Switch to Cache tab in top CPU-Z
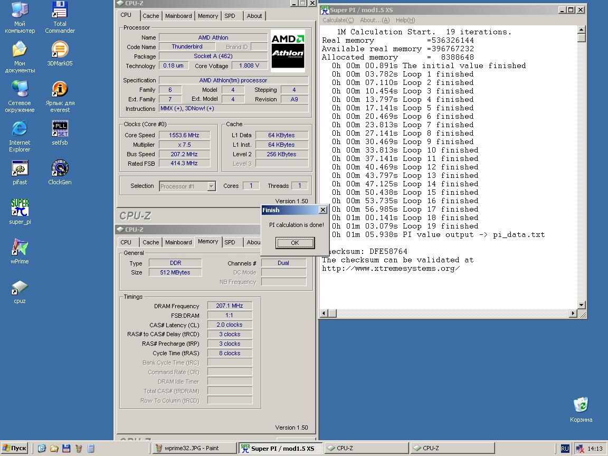 [150, 16]
